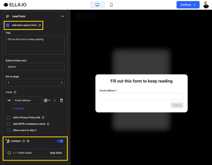
Task: Enable Add a Privacy Policy link checkbox
Action: [9, 118]
